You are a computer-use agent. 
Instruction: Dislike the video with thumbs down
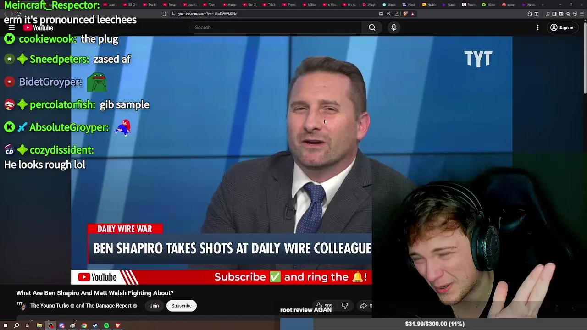coord(345,306)
